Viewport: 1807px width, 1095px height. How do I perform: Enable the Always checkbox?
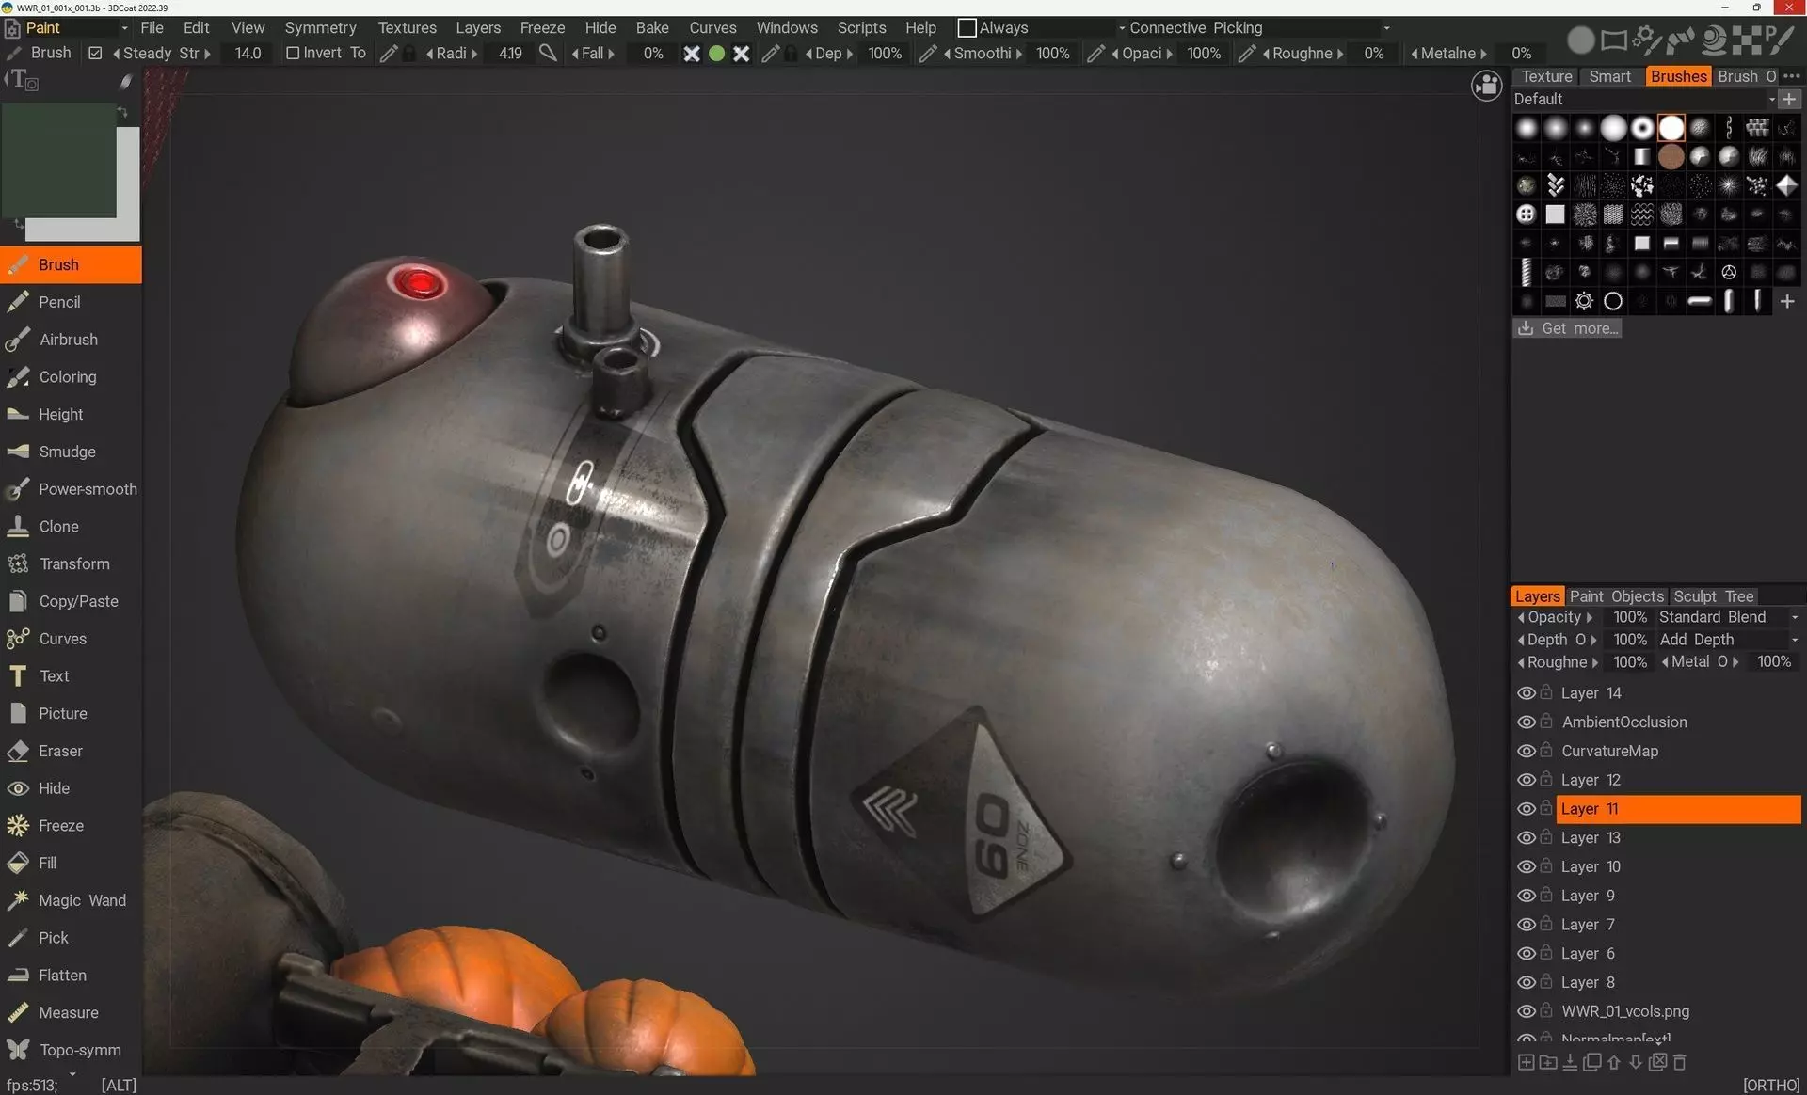(967, 28)
